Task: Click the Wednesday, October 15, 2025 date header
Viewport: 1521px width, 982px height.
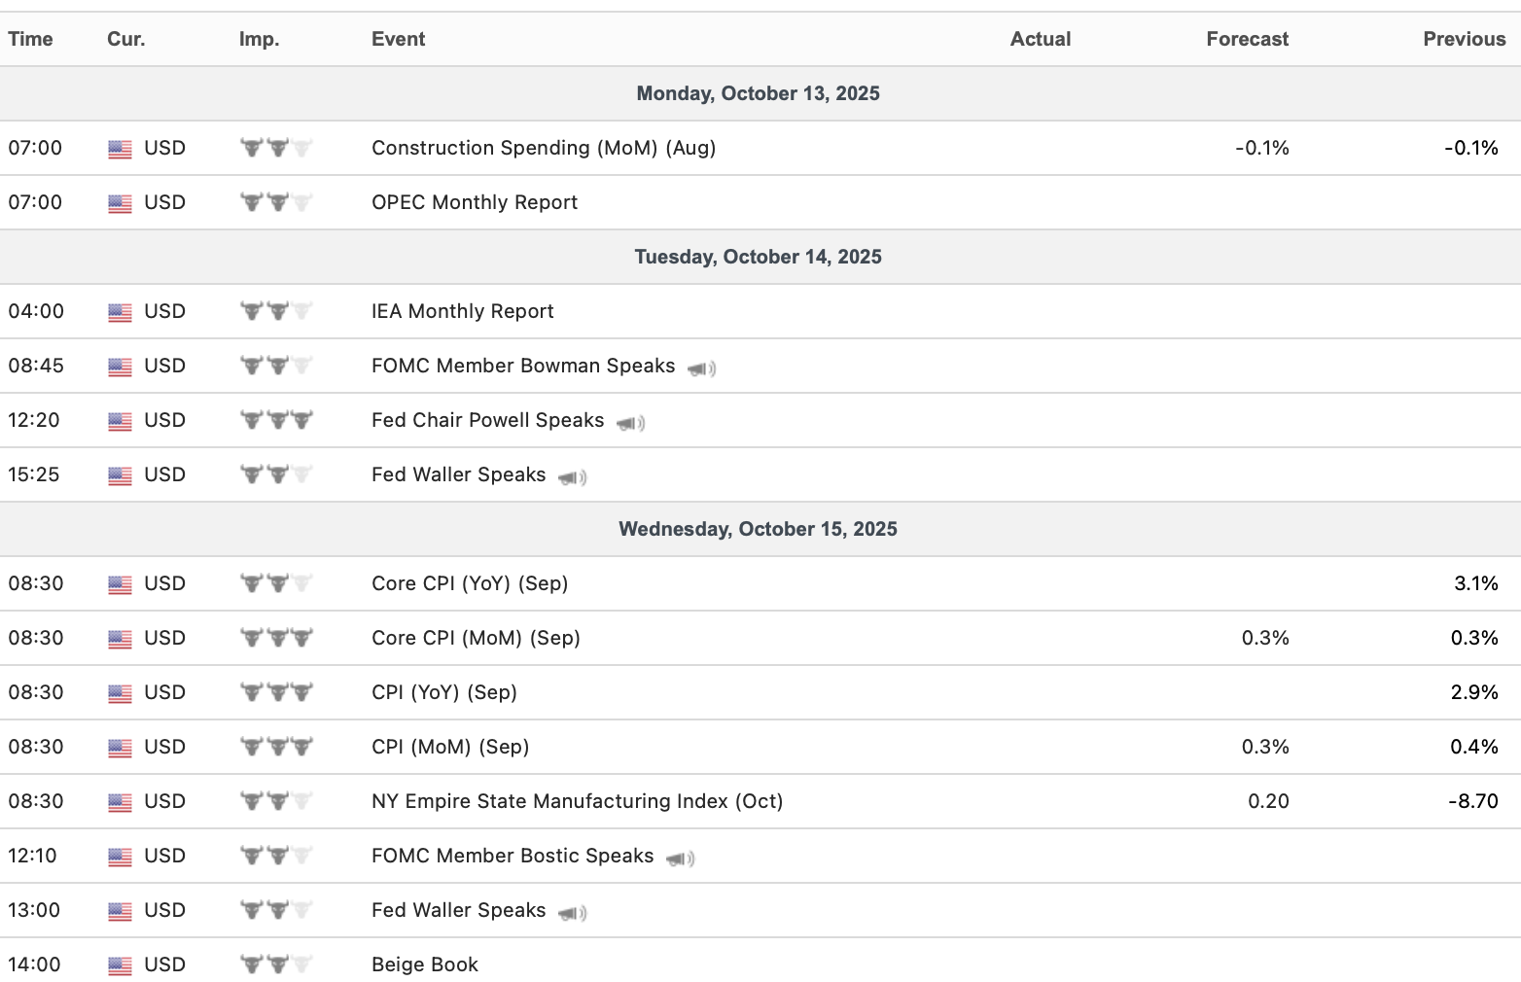Action: click(758, 529)
